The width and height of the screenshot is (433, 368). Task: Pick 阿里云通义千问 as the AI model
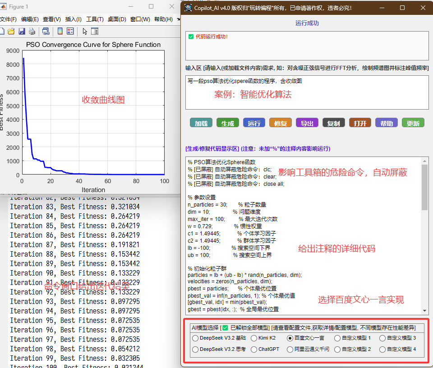click(x=290, y=349)
